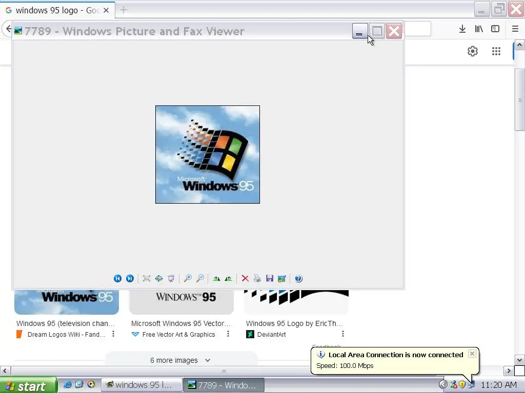Viewport: 525px width, 393px height.
Task: Open image for editing in viewer toolbar
Action: point(282,278)
